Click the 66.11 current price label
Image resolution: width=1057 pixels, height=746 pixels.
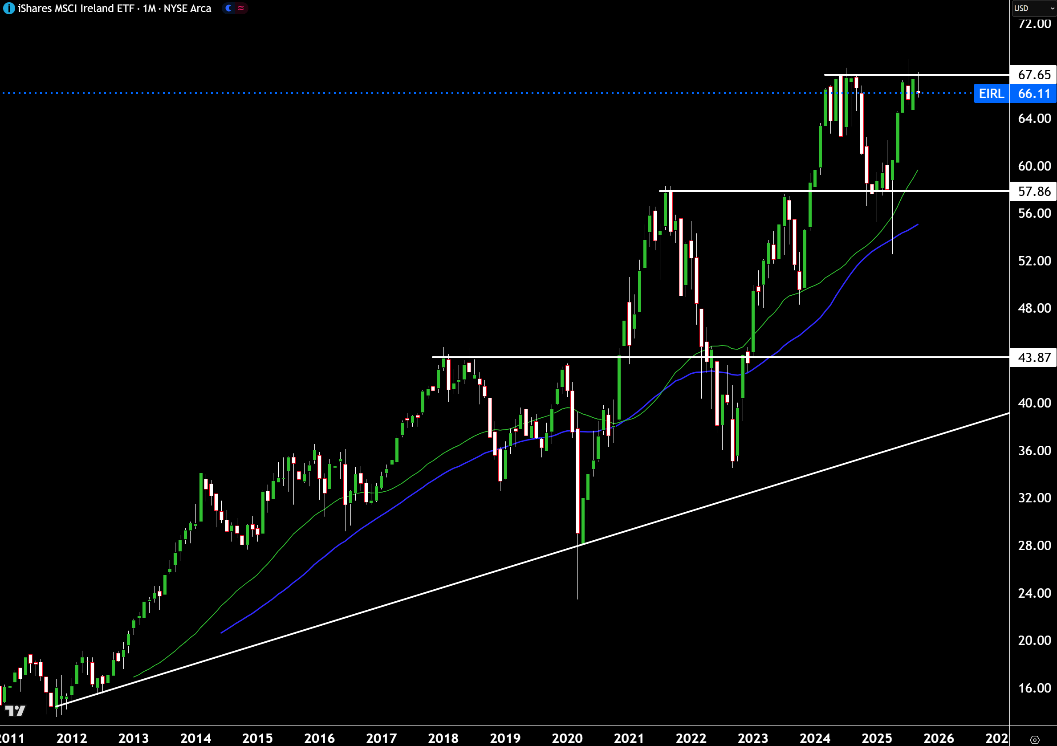click(x=1033, y=94)
